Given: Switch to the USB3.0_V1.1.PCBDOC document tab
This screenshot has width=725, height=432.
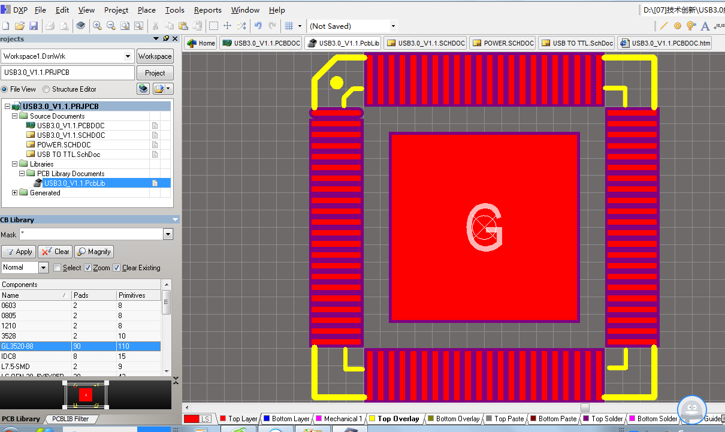Looking at the screenshot, I should click(x=261, y=43).
